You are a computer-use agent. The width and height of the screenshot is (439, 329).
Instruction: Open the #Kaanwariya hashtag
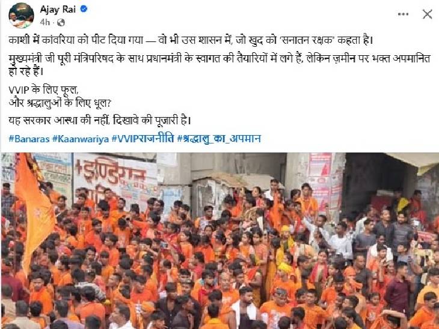(x=81, y=139)
